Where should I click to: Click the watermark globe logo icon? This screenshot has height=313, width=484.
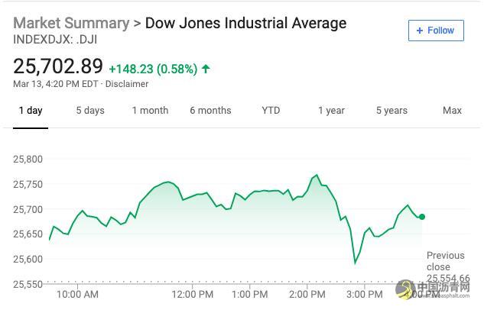pyautogui.click(x=405, y=289)
